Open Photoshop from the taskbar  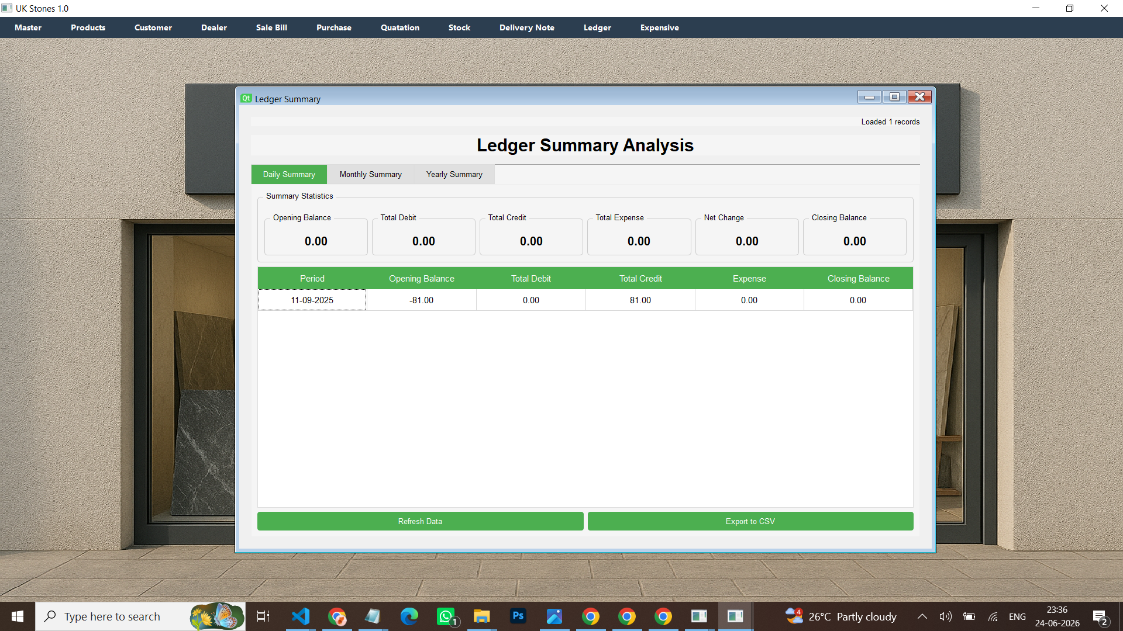tap(518, 616)
